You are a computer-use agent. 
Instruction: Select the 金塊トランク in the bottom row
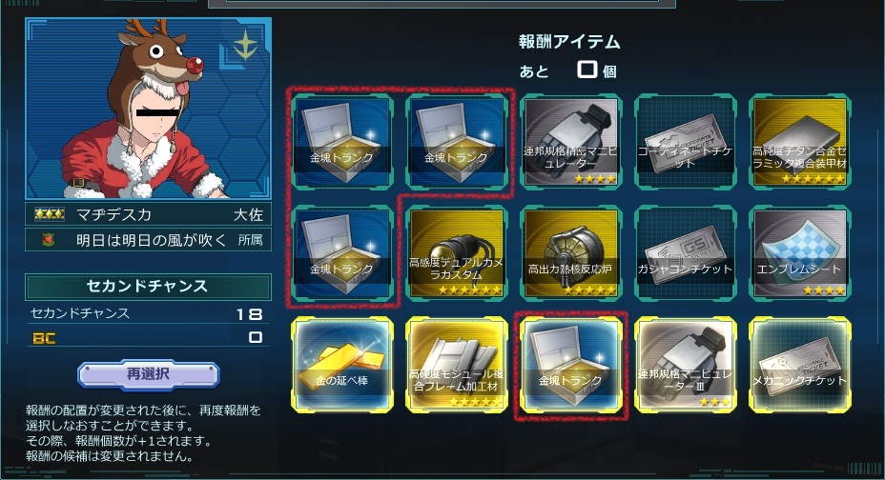571,365
